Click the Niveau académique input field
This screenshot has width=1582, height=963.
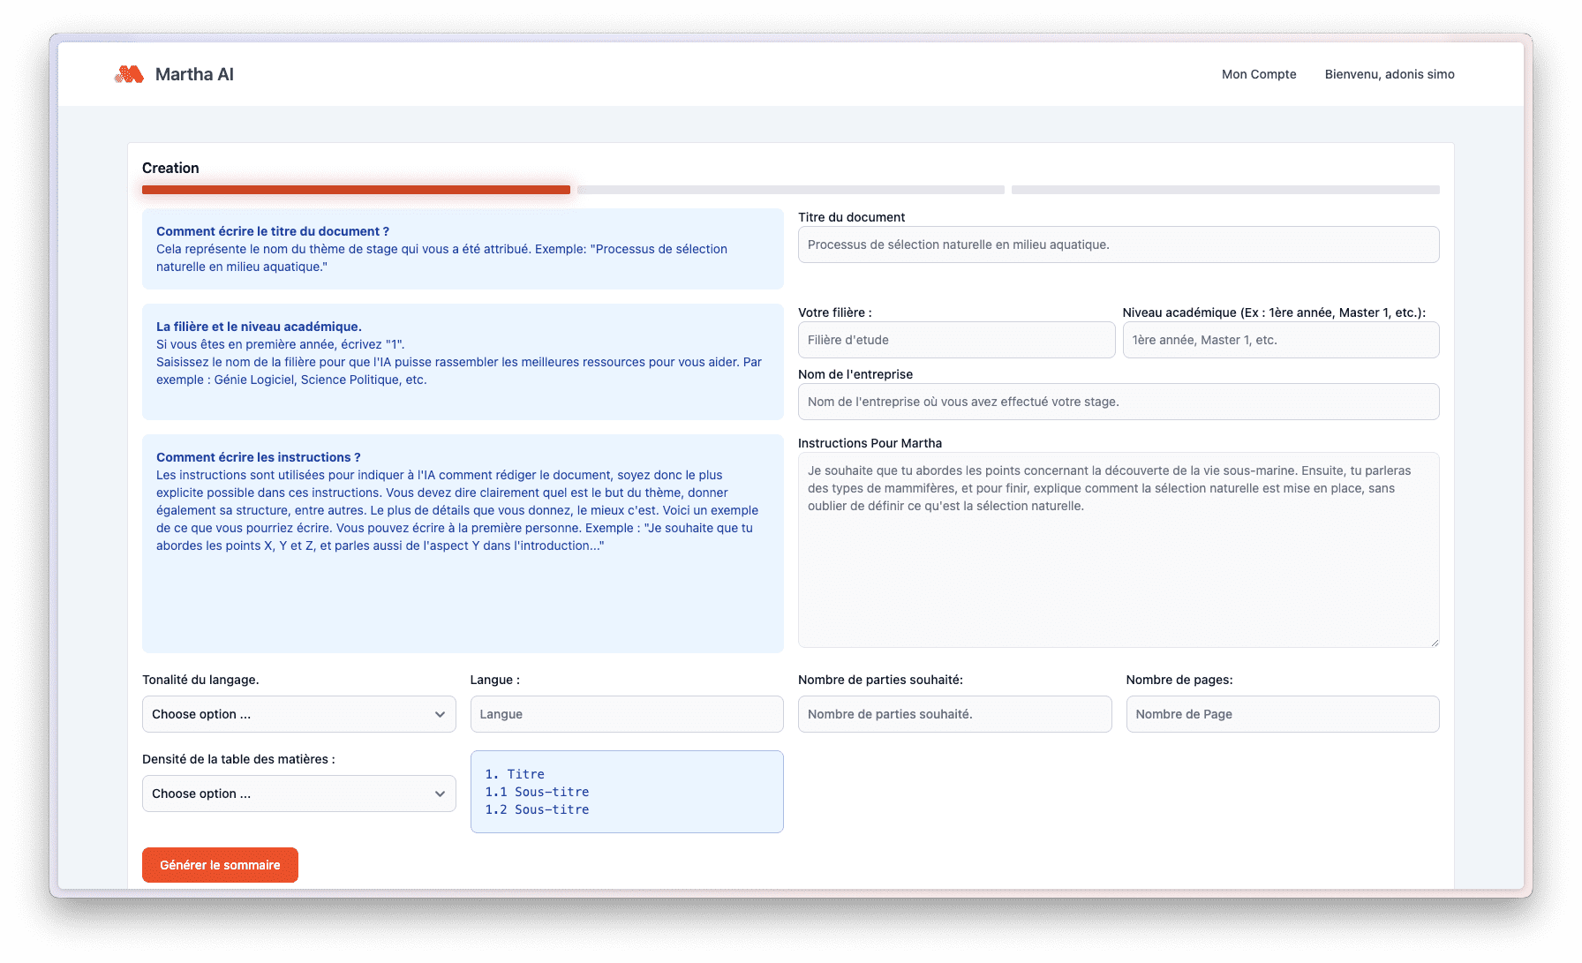[x=1281, y=340]
